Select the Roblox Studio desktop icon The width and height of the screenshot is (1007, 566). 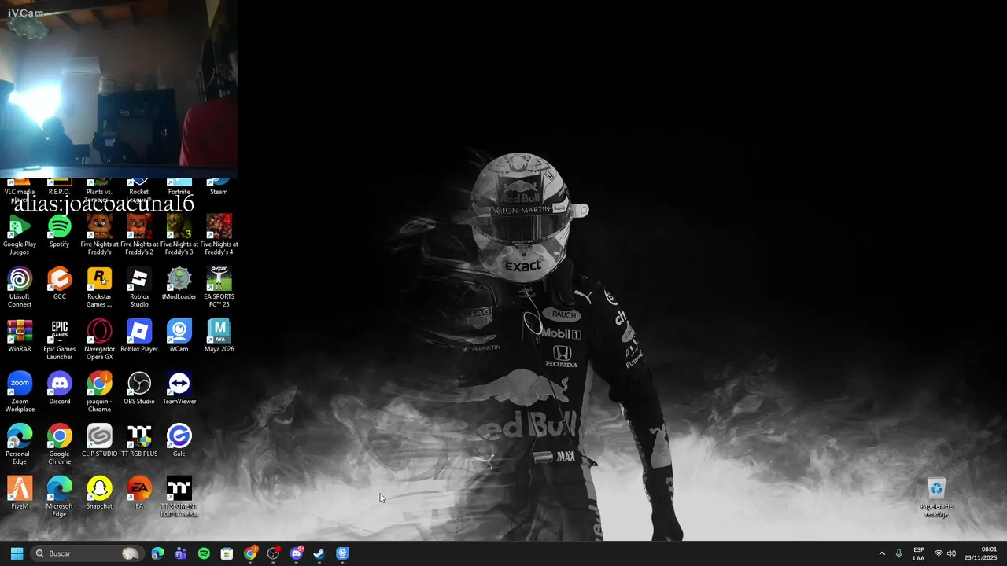tap(139, 288)
